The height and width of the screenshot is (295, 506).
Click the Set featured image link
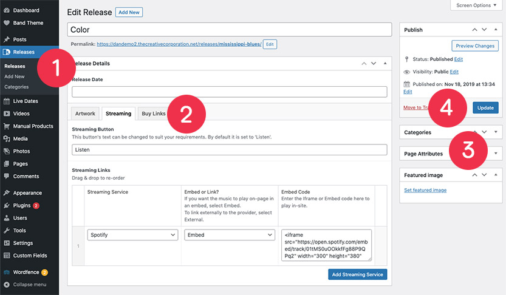[x=425, y=190]
